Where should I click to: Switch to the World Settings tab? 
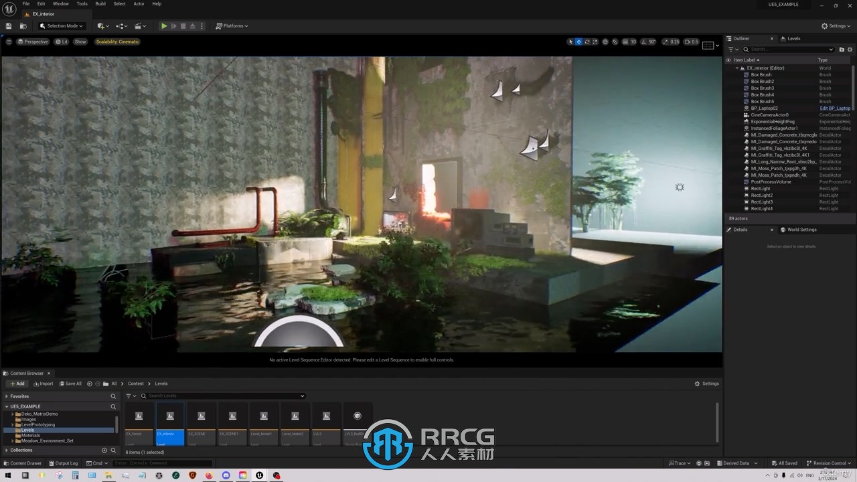[x=798, y=230]
